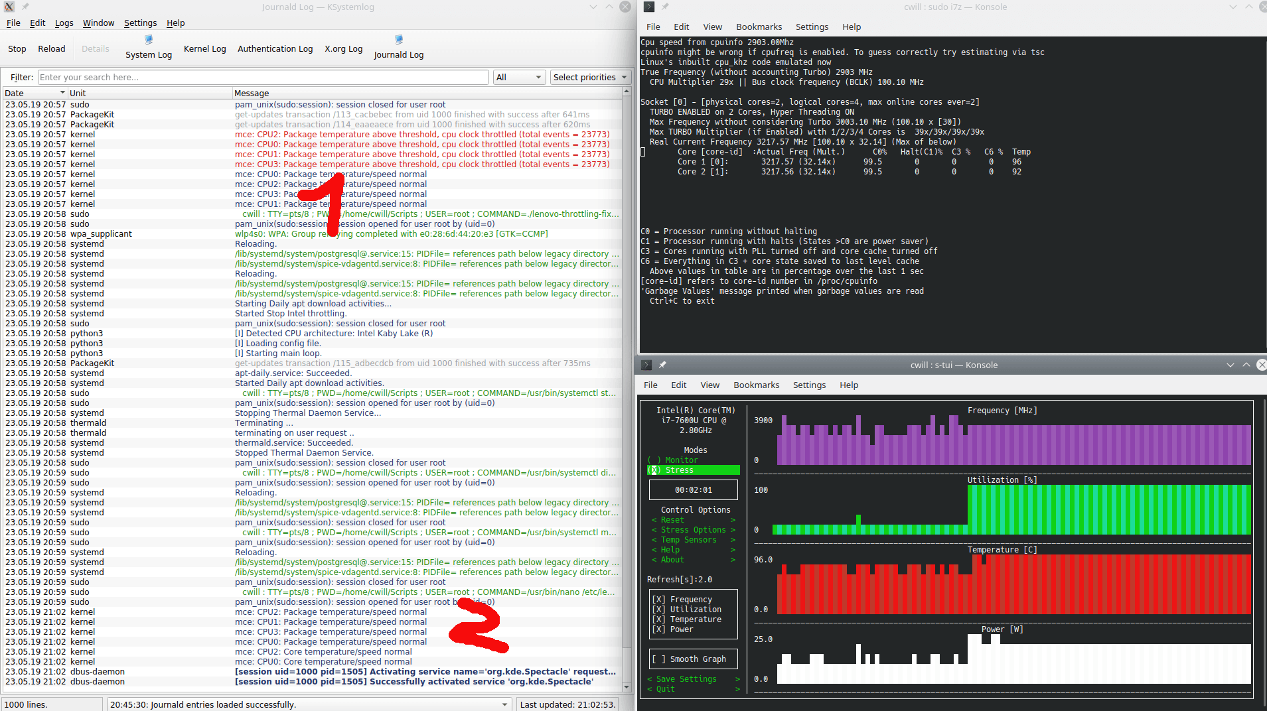Pin the i7z Konsole window
The image size is (1267, 711).
click(665, 7)
